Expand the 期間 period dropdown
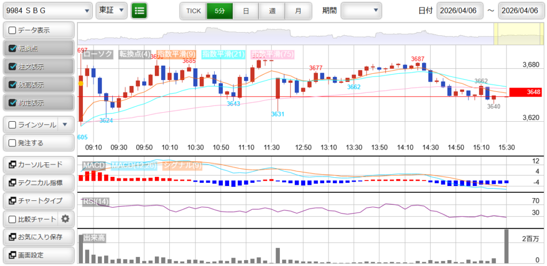547x266 pixels. (x=361, y=10)
